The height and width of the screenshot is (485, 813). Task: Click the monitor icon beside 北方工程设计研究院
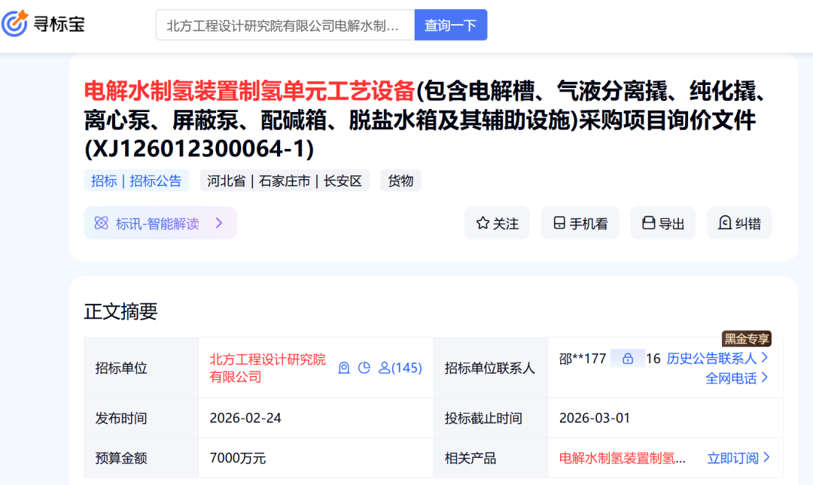click(344, 368)
